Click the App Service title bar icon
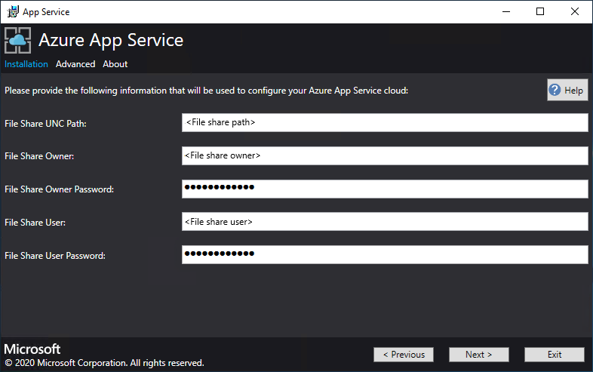This screenshot has width=593, height=372. pos(12,11)
